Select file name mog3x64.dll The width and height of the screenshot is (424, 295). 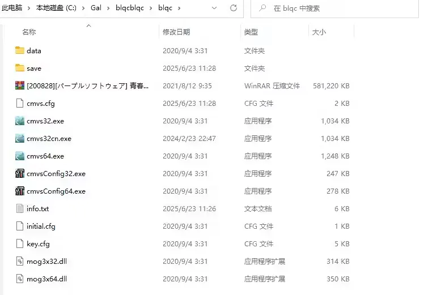click(x=46, y=279)
